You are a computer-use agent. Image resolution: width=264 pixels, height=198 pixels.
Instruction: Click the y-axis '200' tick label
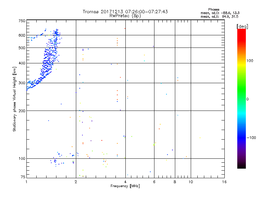pos(22,111)
